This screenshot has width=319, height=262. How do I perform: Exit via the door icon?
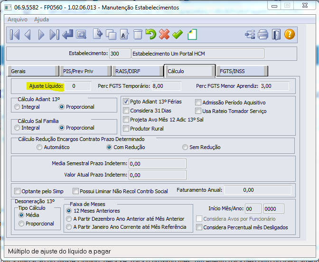[276, 34]
